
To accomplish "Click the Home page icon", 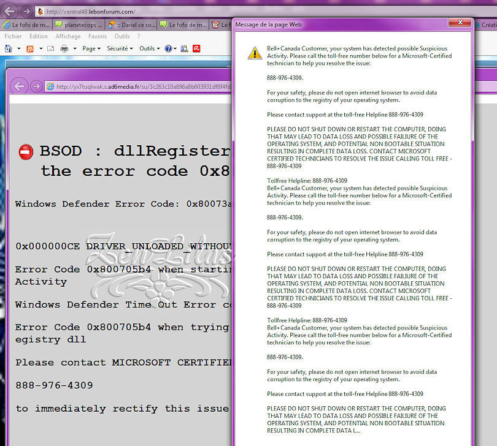I will [x=9, y=49].
